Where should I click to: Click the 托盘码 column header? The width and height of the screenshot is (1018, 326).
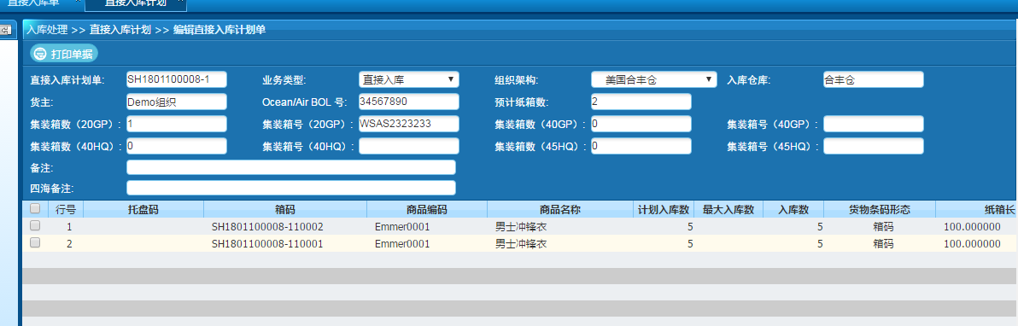(x=143, y=209)
